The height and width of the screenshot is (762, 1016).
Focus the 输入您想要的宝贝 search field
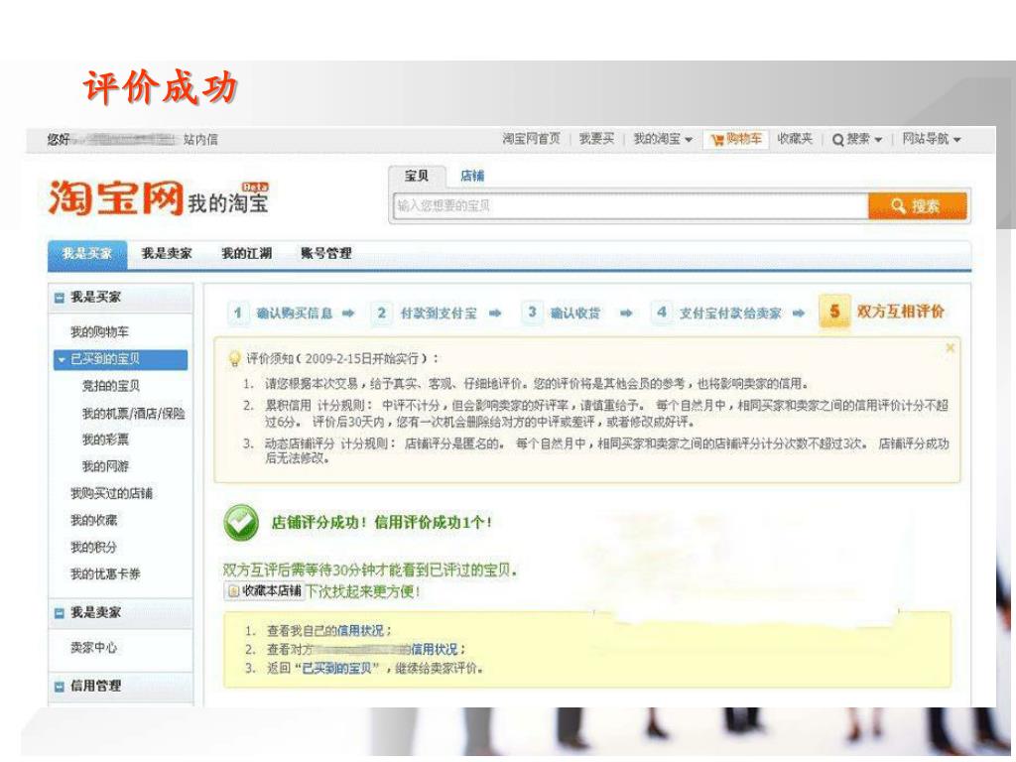[x=630, y=206]
